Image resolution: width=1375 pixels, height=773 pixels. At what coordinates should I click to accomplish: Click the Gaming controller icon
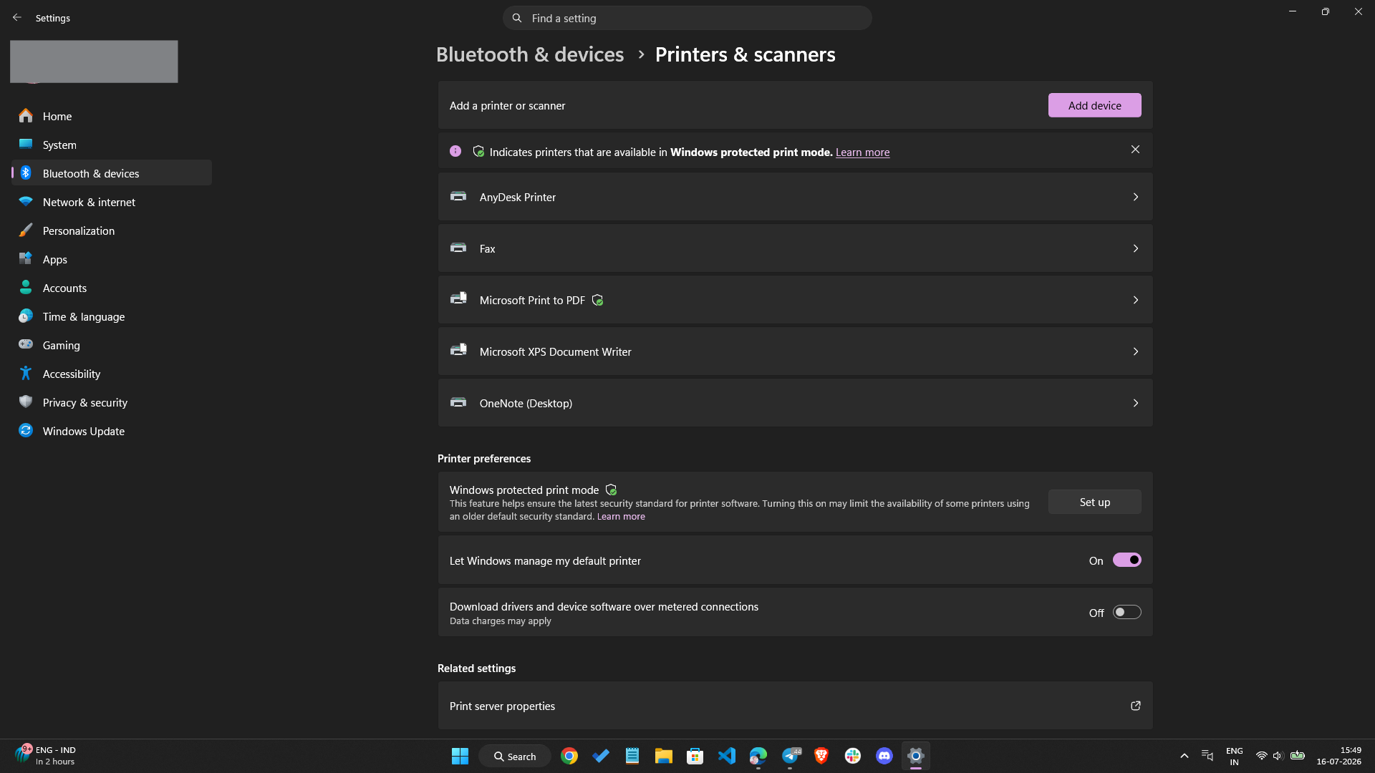[26, 345]
